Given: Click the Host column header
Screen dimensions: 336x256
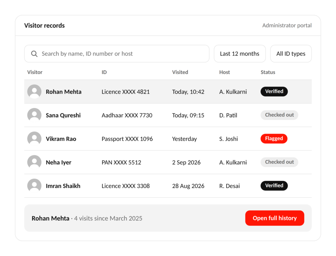Looking at the screenshot, I should (224, 72).
